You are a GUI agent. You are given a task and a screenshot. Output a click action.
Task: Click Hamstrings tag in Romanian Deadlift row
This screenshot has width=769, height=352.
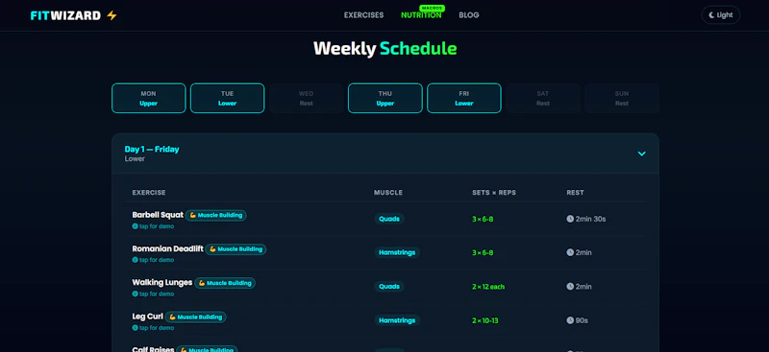(x=397, y=252)
